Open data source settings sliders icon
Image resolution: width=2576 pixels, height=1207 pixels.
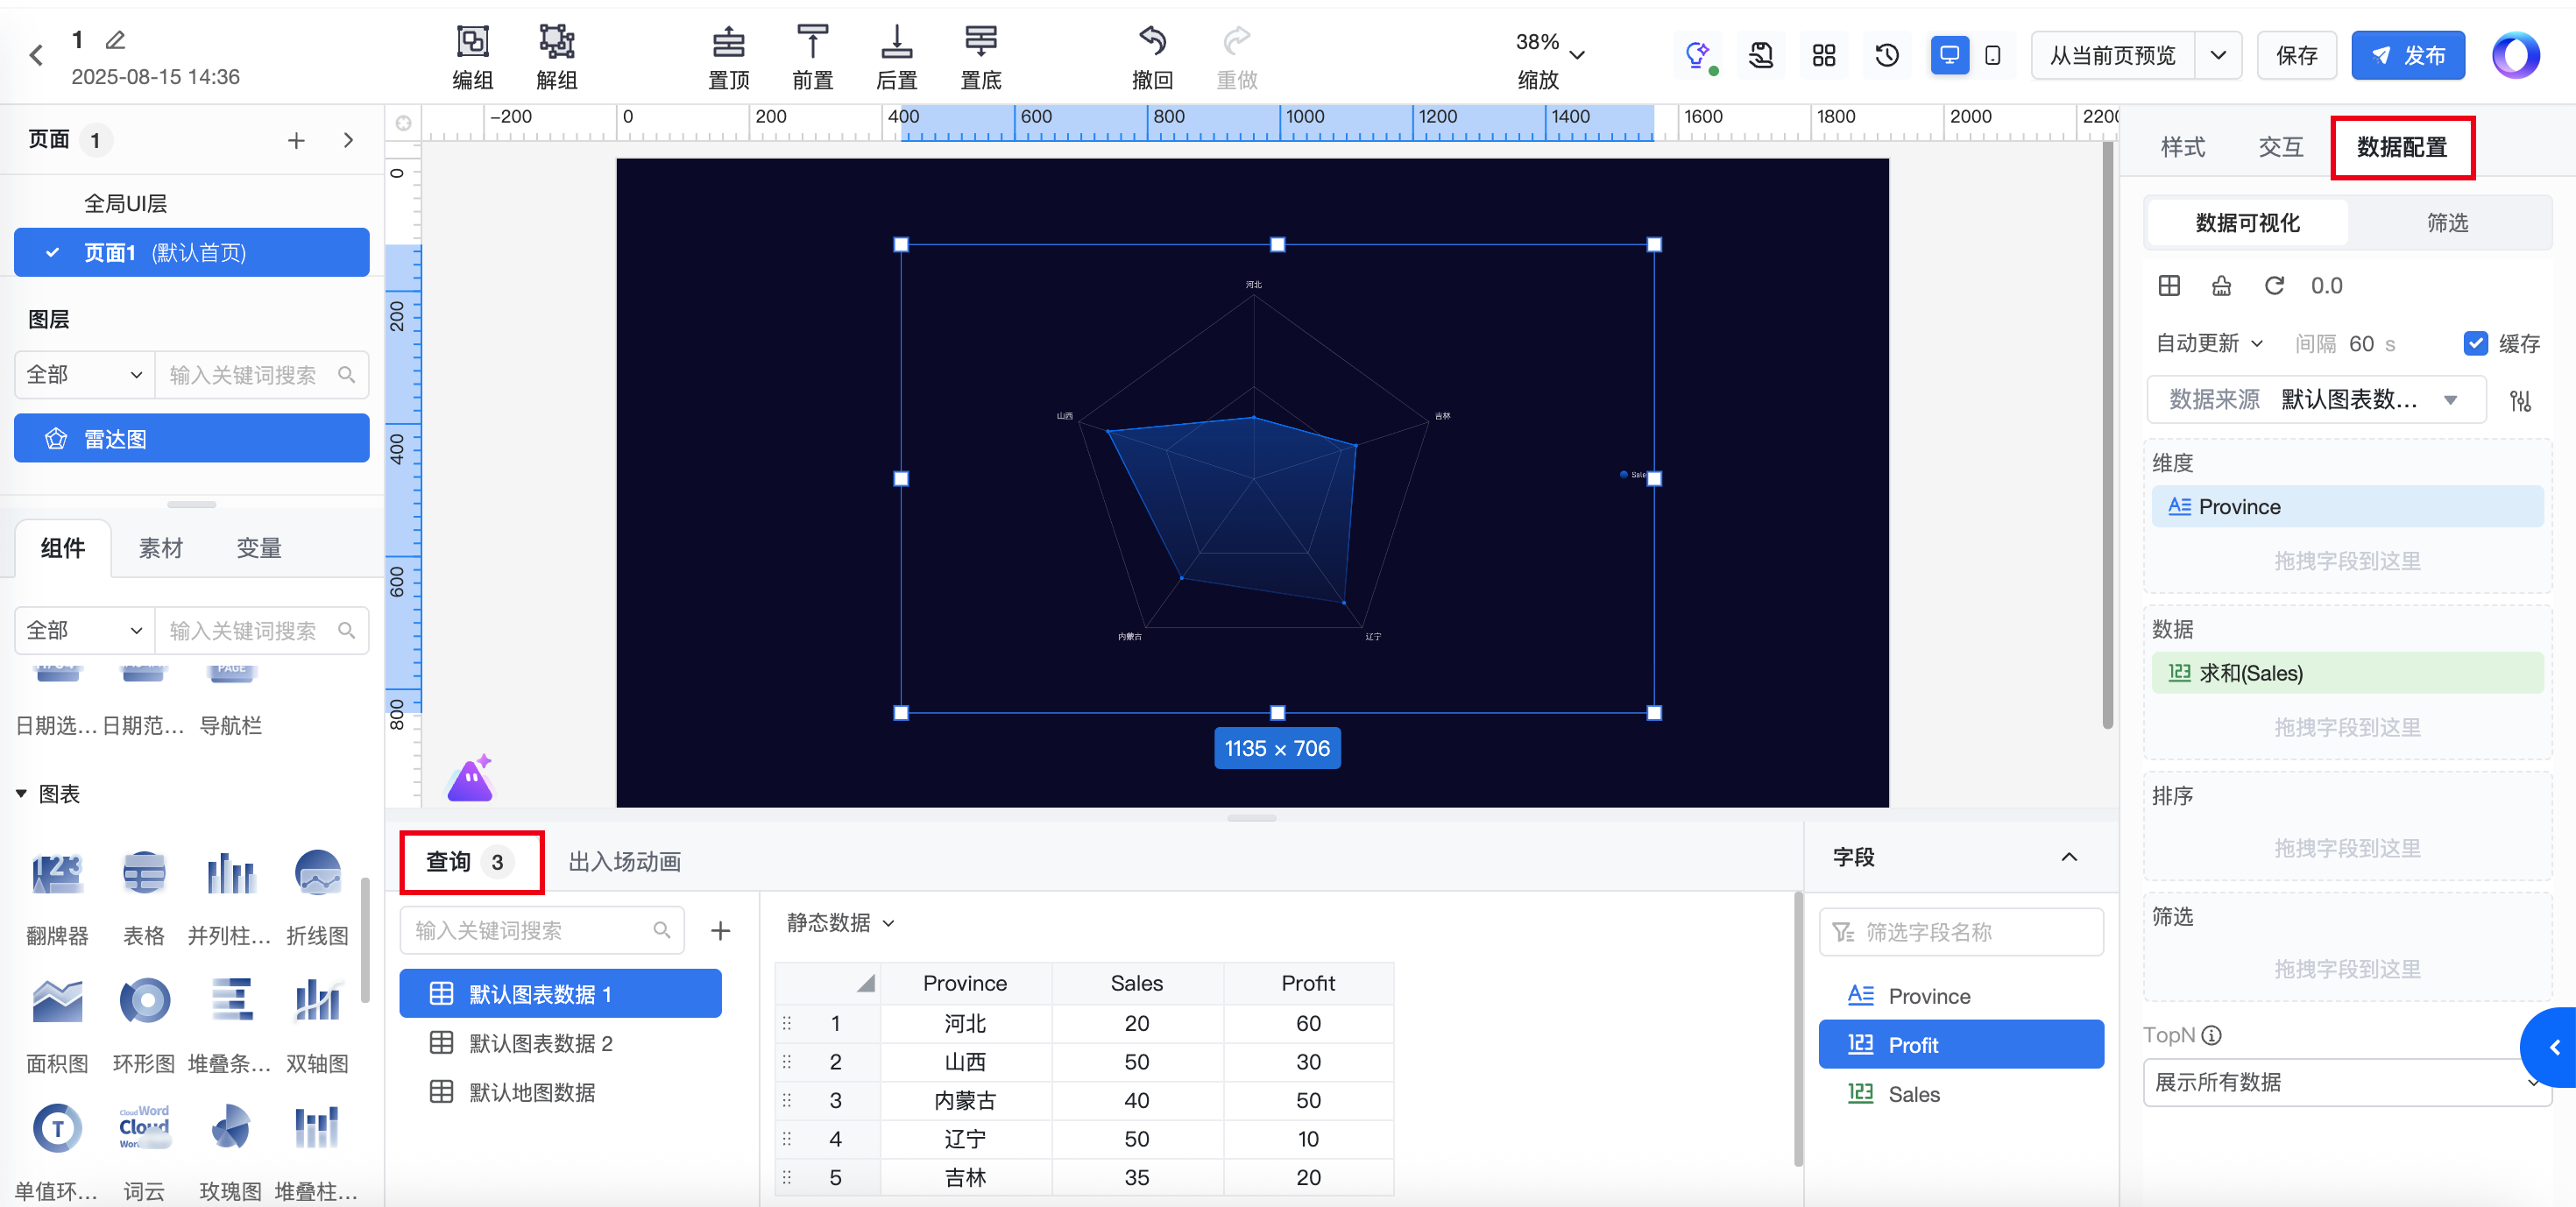[2519, 401]
